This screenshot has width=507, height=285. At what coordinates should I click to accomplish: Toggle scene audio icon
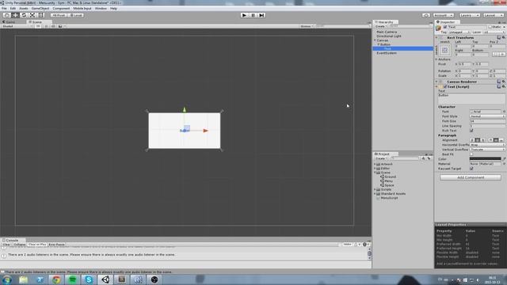tap(53, 26)
